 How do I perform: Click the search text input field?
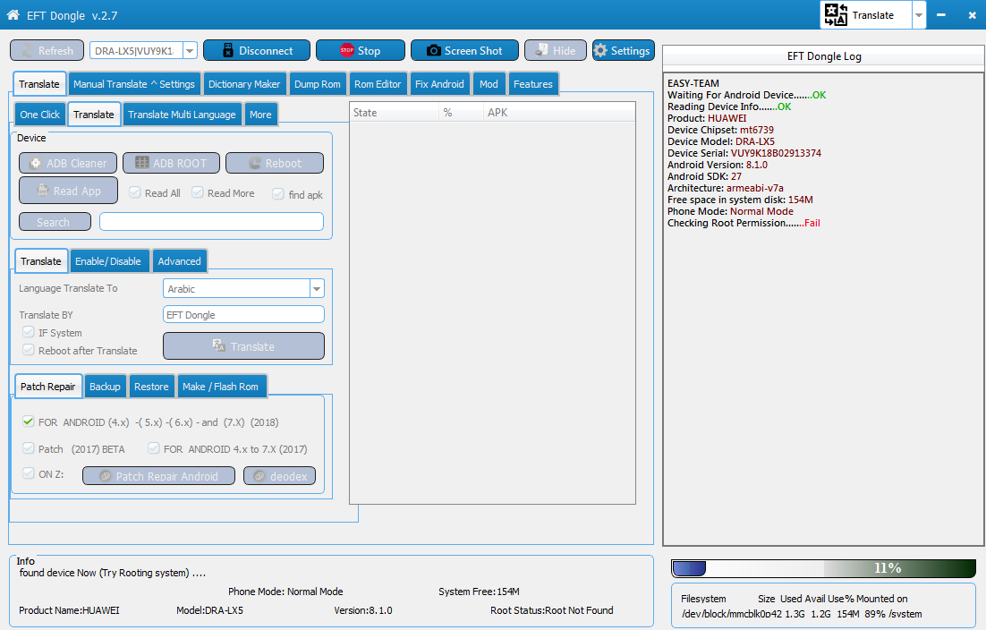point(211,221)
